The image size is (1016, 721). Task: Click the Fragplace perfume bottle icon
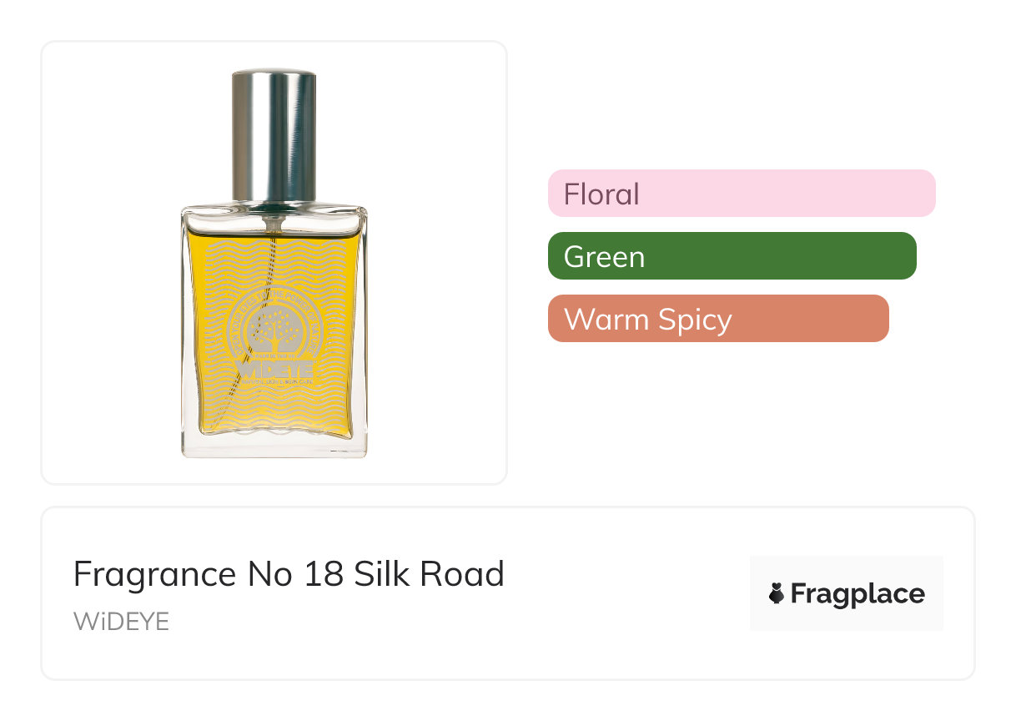(x=777, y=593)
